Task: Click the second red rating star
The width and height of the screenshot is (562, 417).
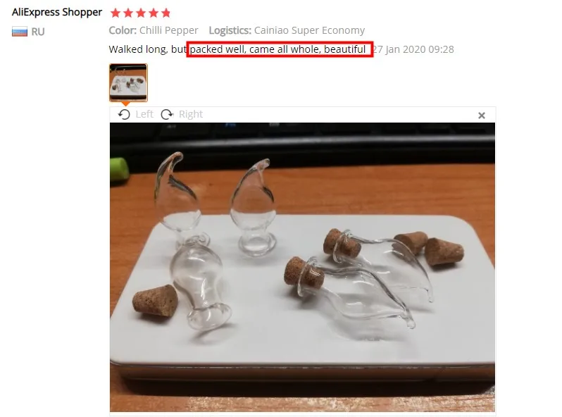Action: click(x=128, y=13)
